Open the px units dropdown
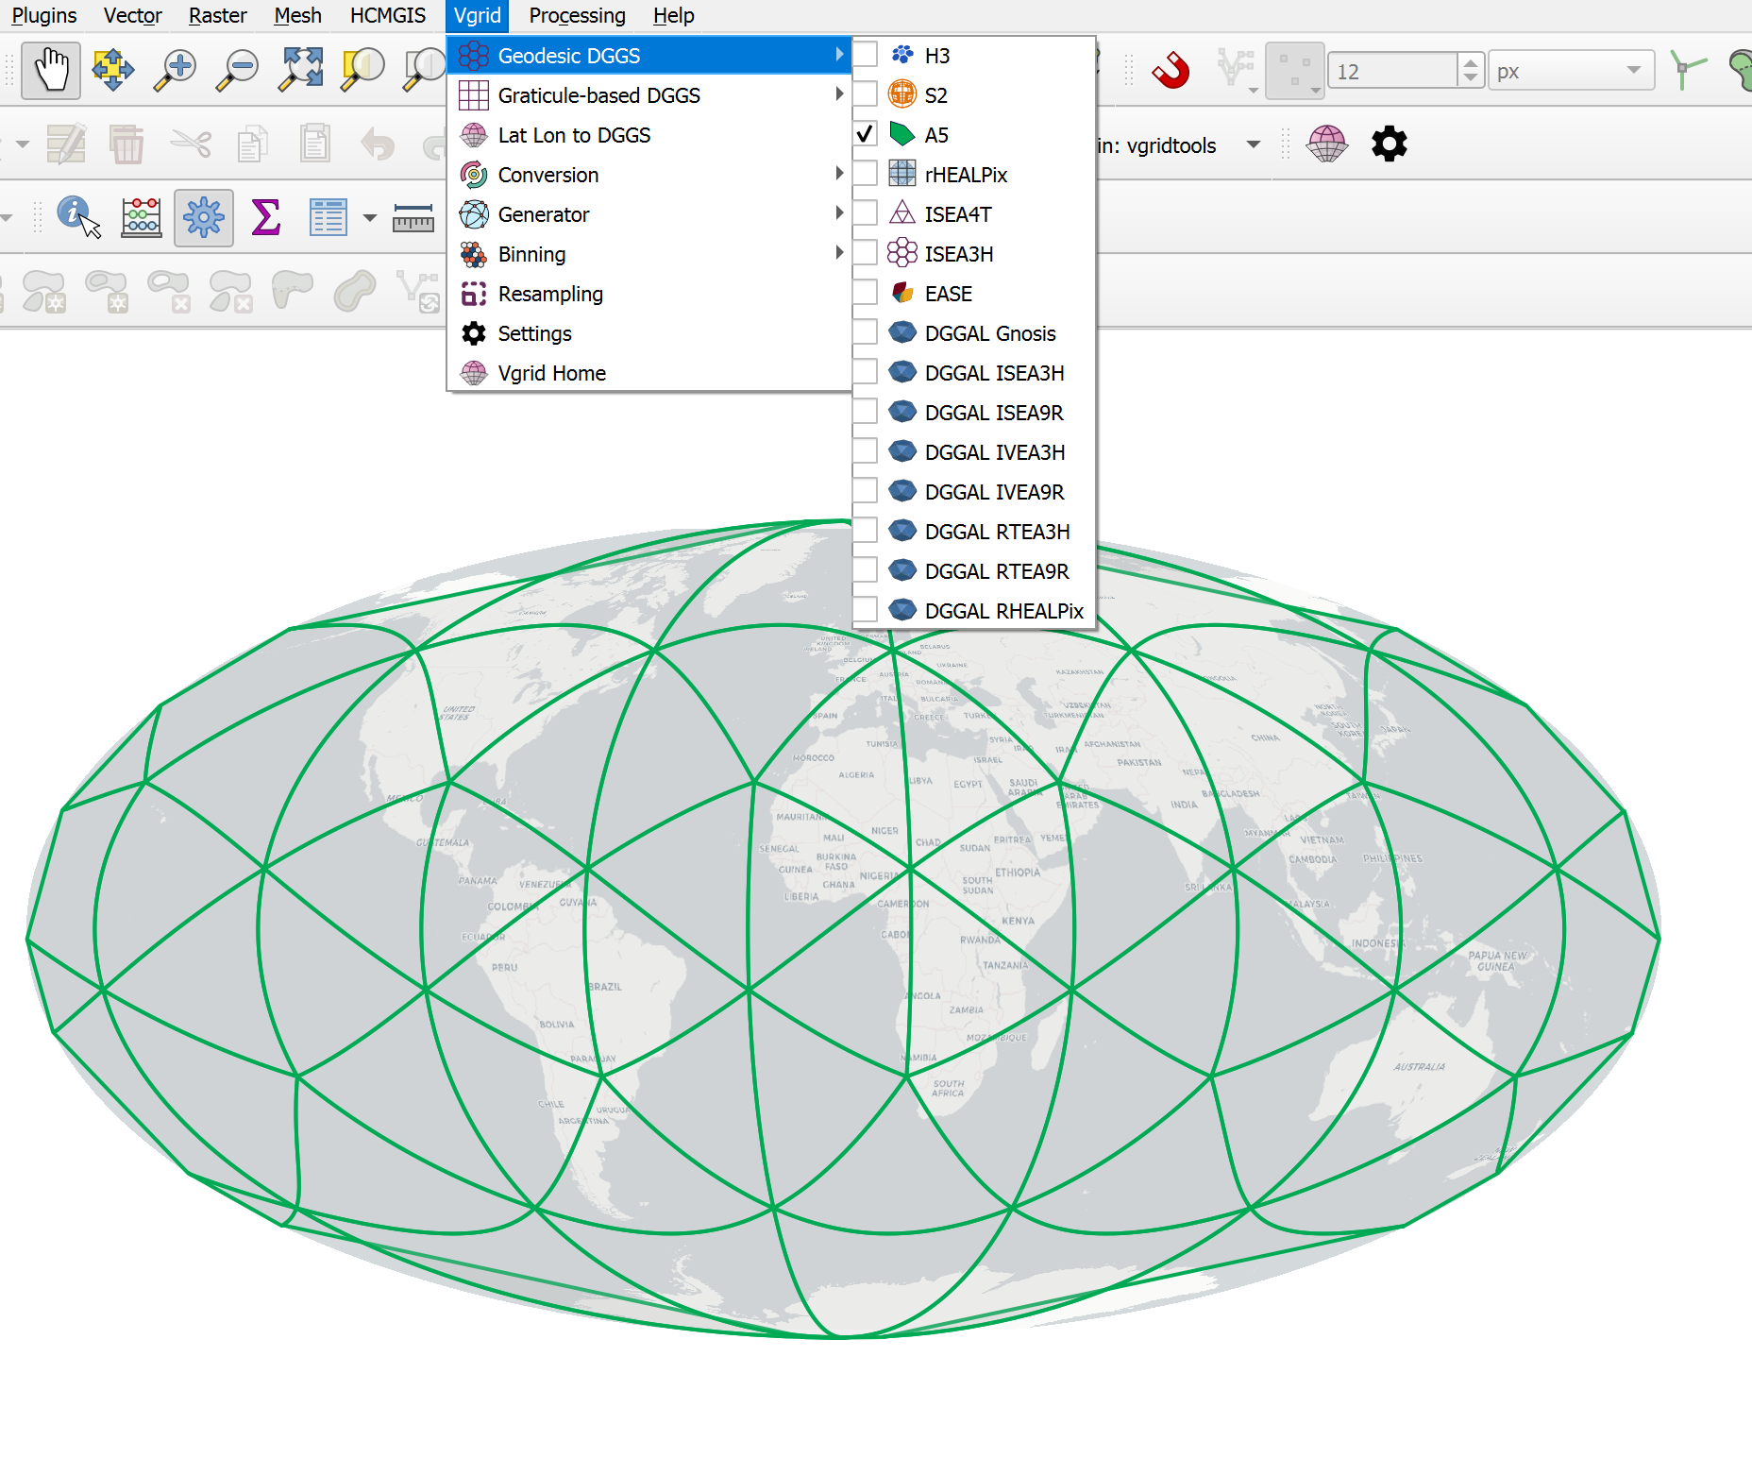 click(x=1572, y=71)
